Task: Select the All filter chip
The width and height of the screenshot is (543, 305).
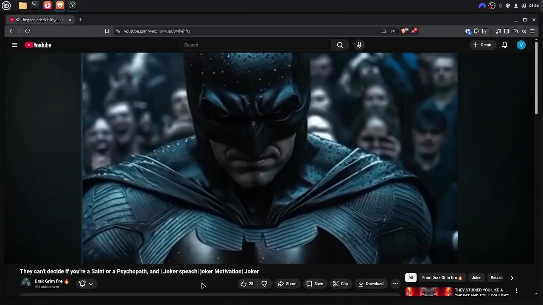Action: [x=411, y=278]
